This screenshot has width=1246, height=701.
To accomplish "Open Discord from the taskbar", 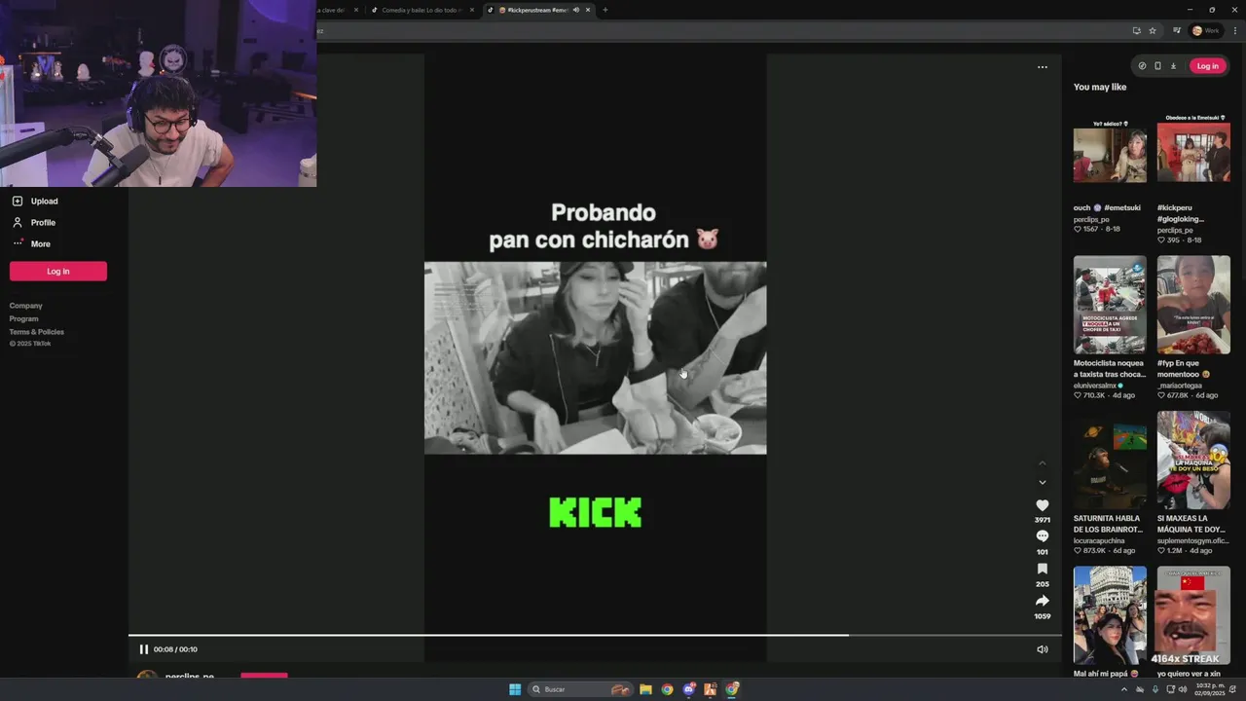I will coord(689,689).
